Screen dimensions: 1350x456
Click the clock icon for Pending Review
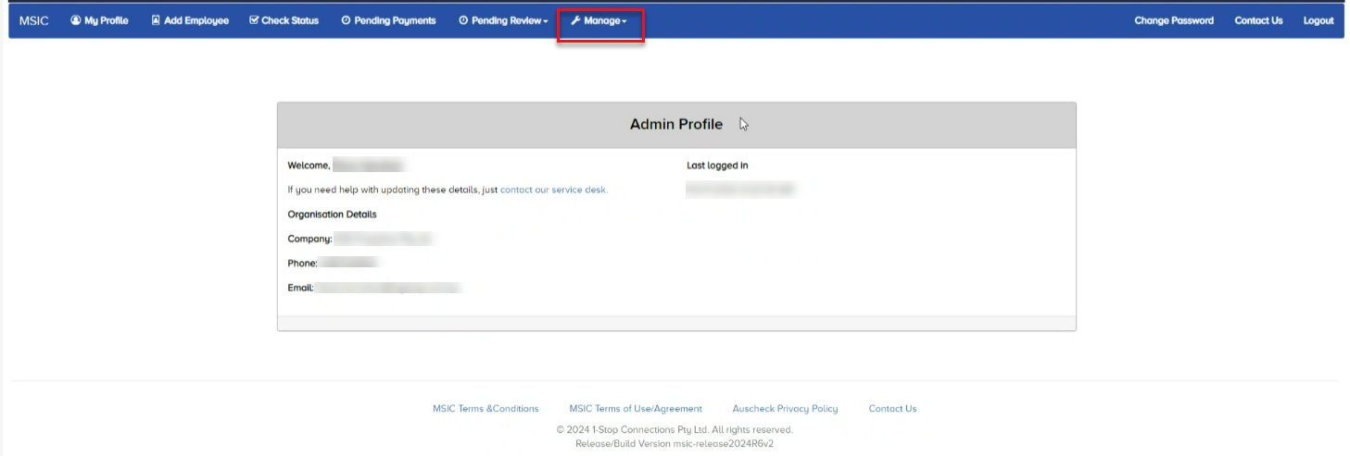[x=463, y=20]
